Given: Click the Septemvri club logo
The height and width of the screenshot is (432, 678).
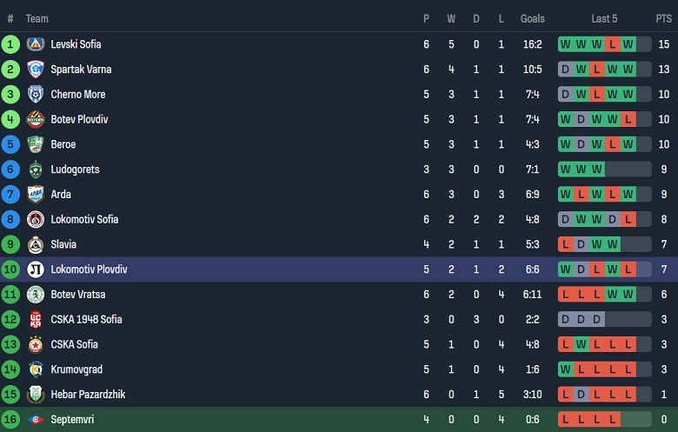Looking at the screenshot, I should (x=36, y=420).
